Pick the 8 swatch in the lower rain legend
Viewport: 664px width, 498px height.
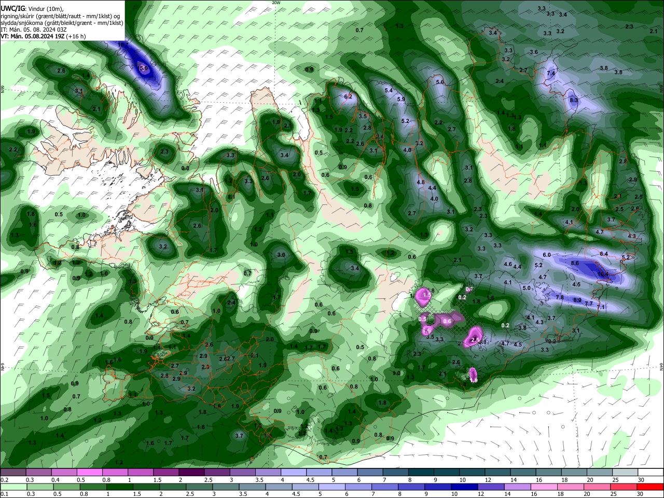click(411, 487)
